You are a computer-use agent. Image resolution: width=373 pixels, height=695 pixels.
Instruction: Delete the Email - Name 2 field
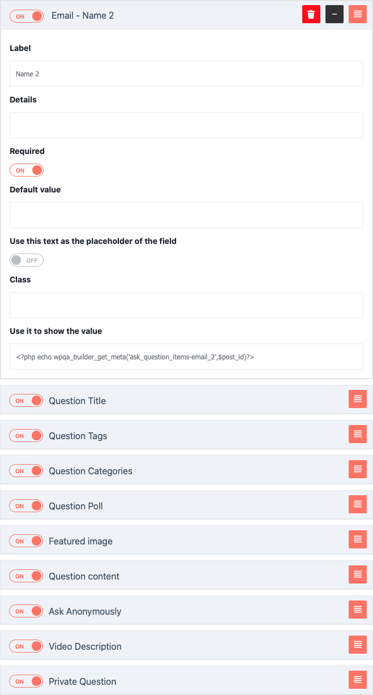tap(311, 14)
